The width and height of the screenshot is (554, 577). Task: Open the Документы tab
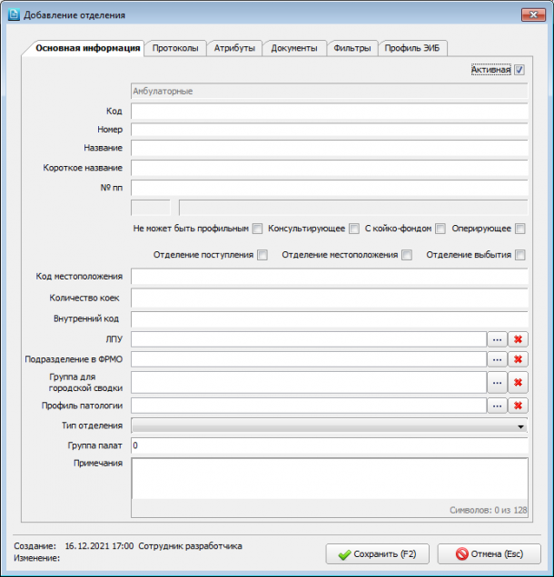[294, 48]
